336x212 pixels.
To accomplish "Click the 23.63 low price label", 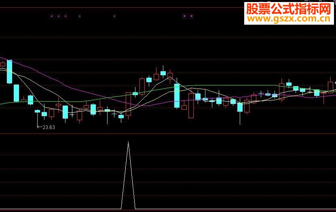I will 49,127.
